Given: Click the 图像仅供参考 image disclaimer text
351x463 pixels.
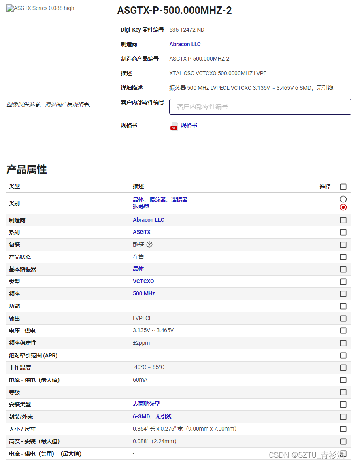Looking at the screenshot, I should (49, 104).
